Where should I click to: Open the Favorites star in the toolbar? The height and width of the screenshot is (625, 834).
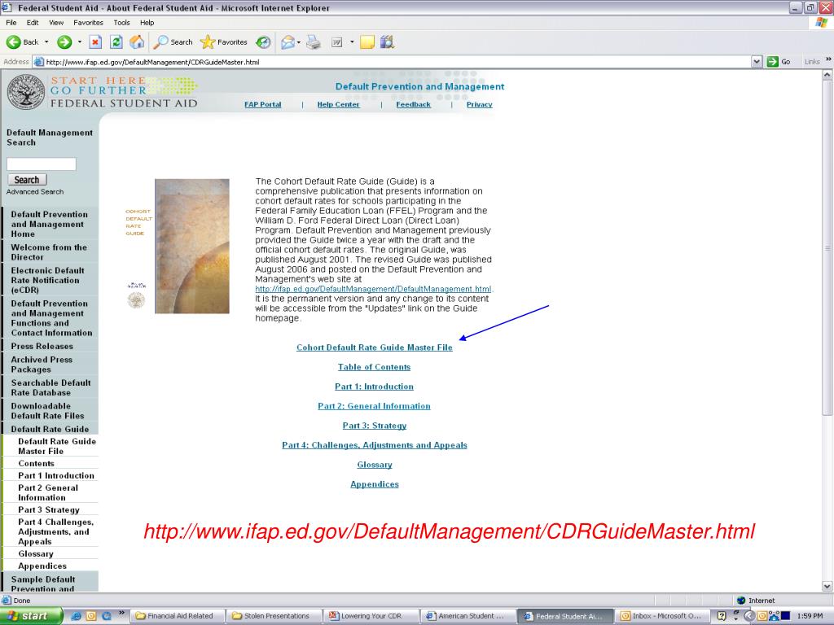tap(224, 42)
